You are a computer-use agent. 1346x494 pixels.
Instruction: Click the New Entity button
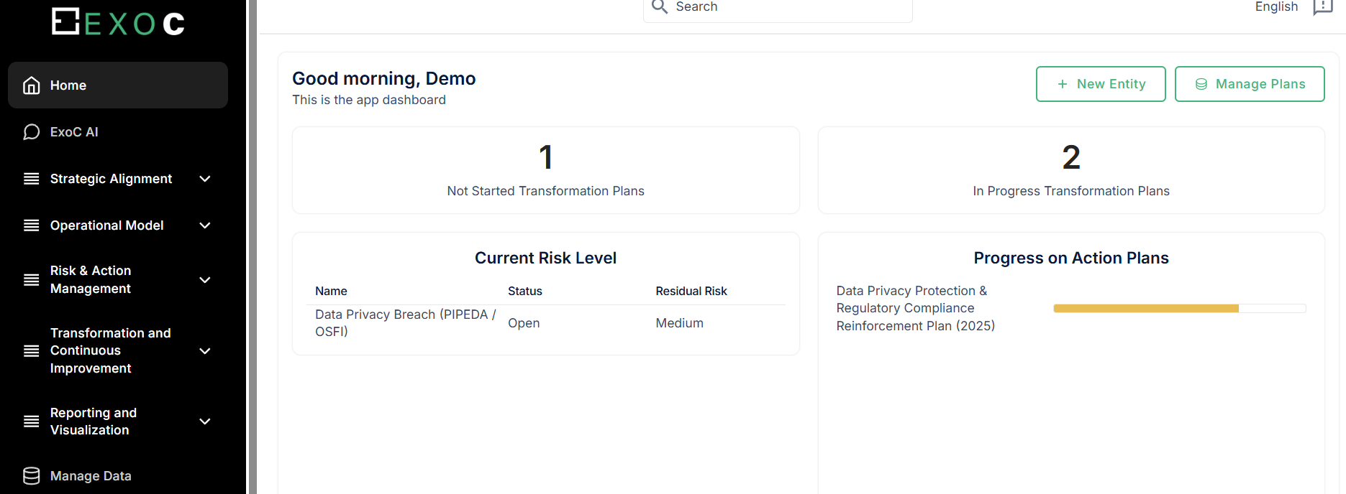[1100, 84]
